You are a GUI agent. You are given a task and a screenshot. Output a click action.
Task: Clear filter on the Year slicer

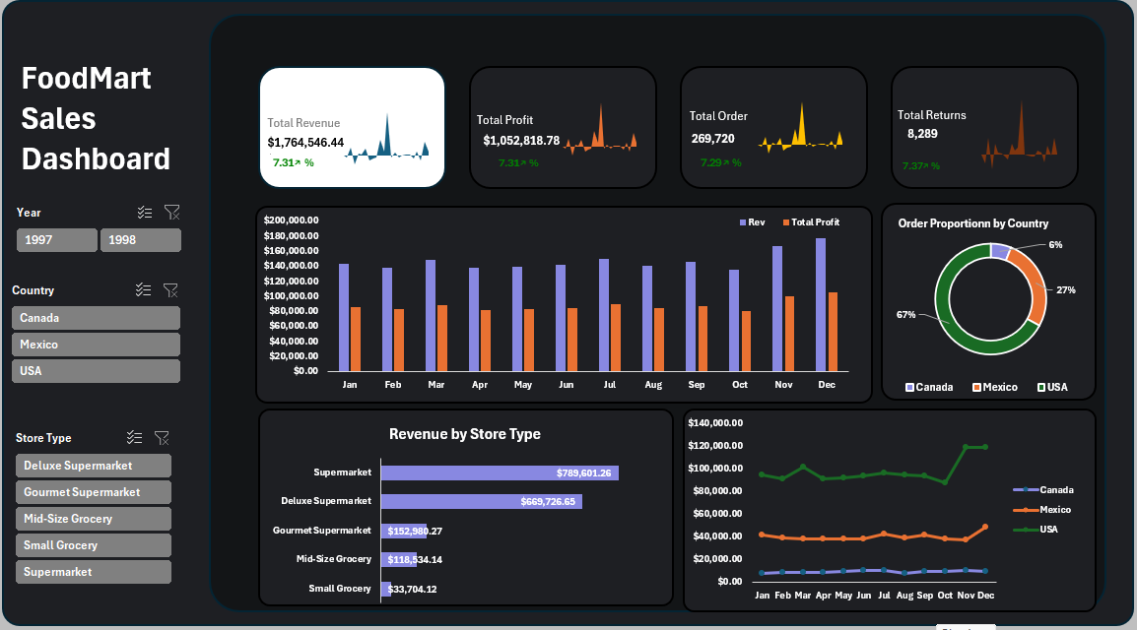tap(171, 213)
